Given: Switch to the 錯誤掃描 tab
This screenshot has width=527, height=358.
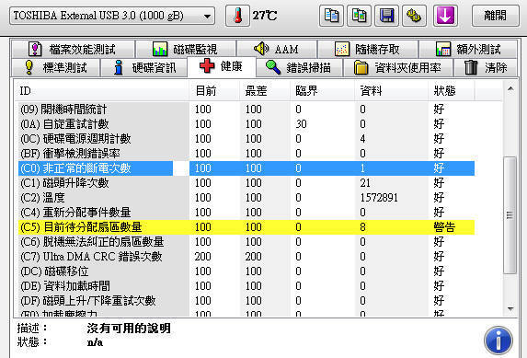Looking at the screenshot, I should [299, 68].
